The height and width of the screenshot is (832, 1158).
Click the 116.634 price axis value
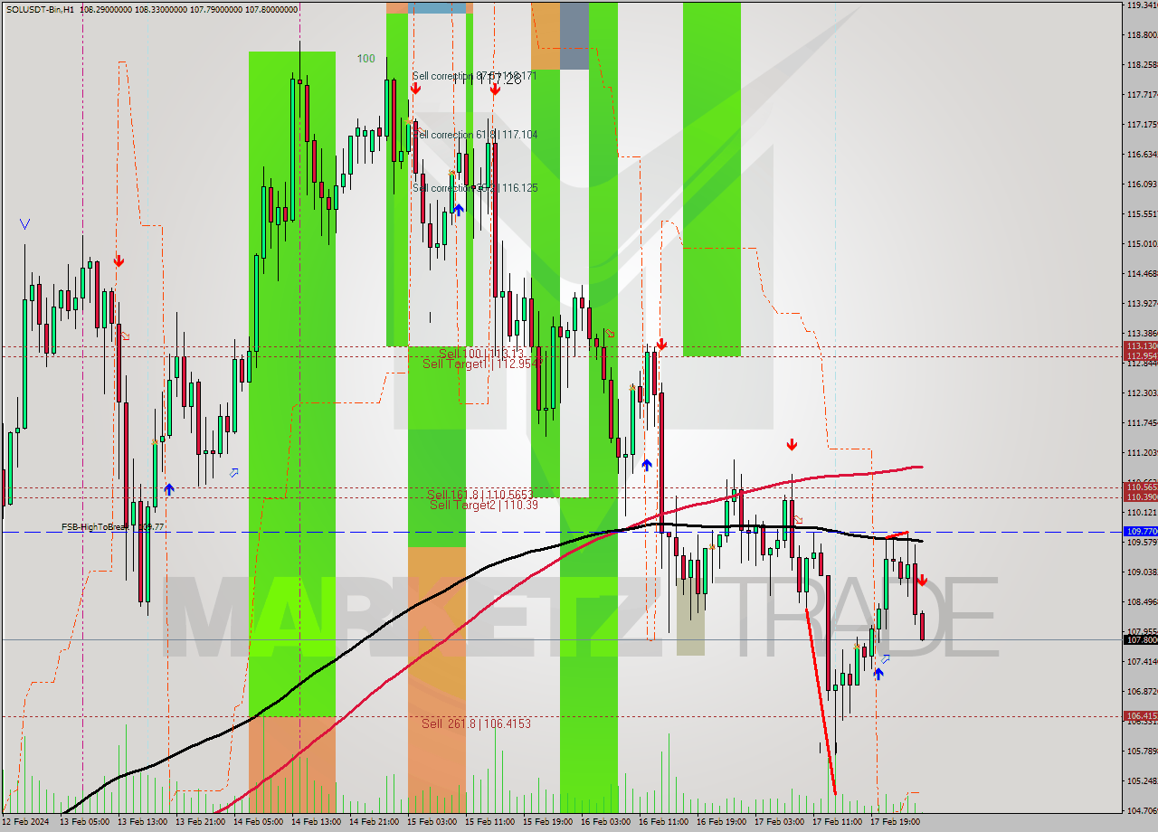coord(1142,154)
